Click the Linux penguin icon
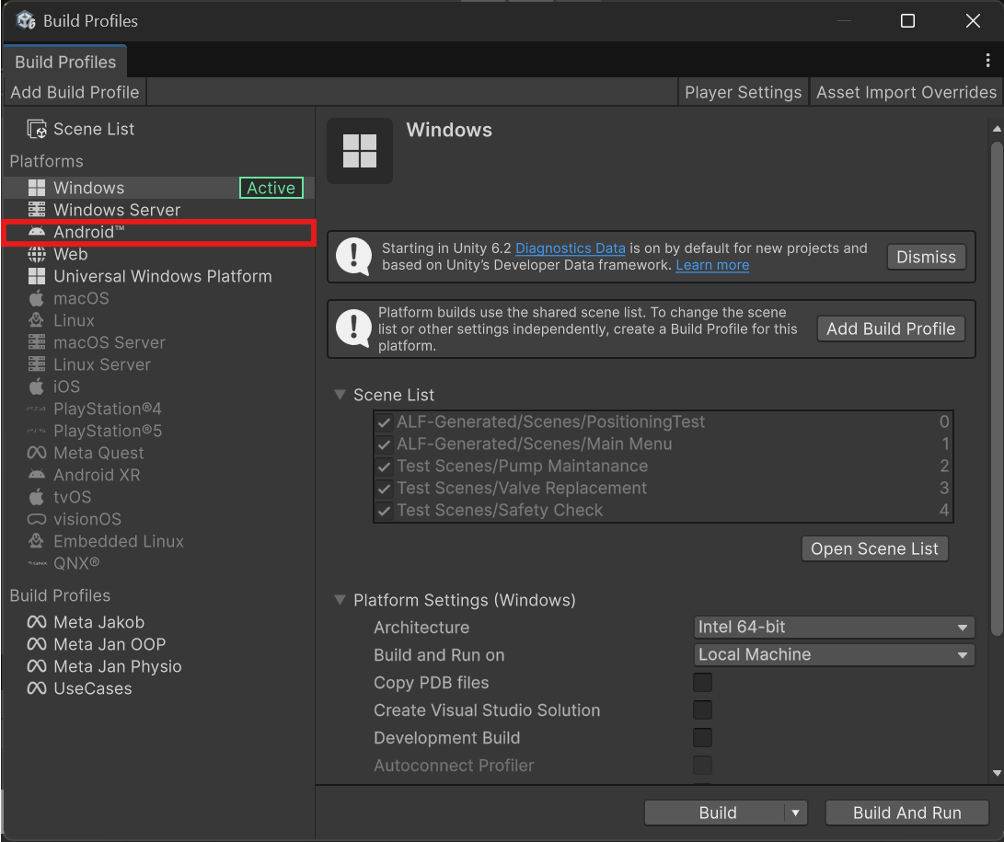Viewport: 1004px width, 842px height. point(37,320)
